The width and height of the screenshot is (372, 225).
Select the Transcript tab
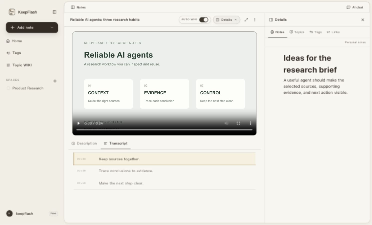(115, 143)
